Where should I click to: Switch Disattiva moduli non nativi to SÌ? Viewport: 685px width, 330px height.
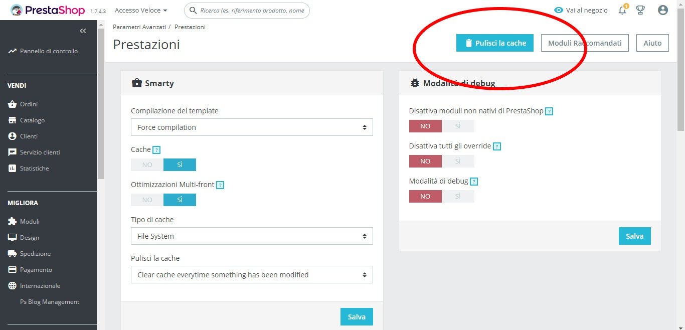(x=458, y=126)
